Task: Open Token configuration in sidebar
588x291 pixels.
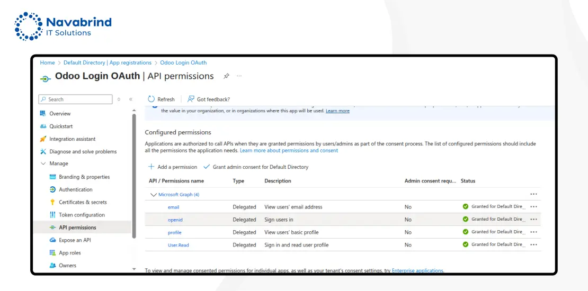Action: click(82, 215)
